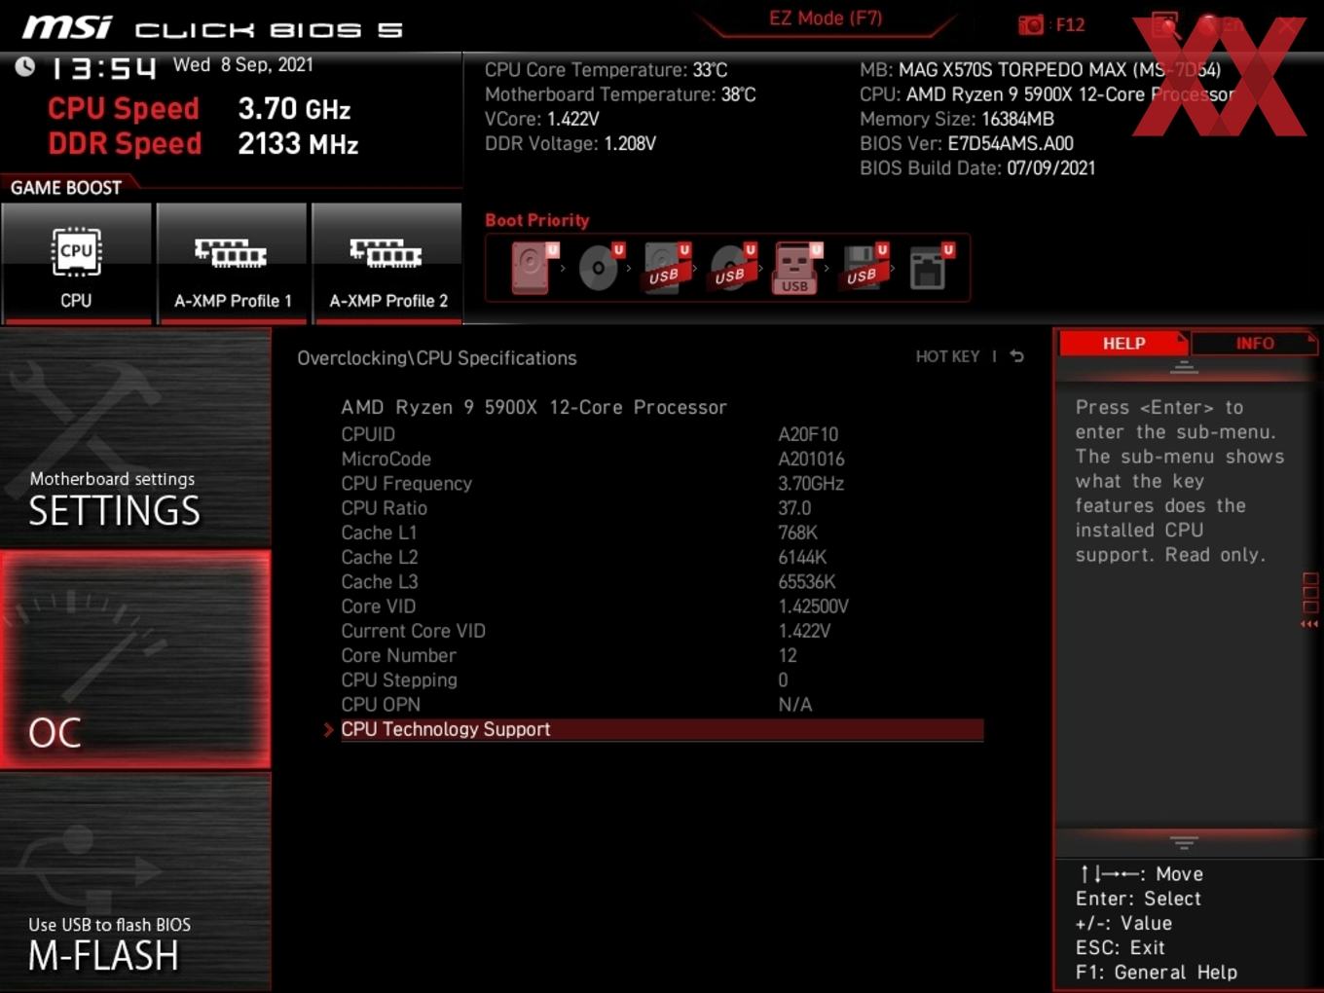Toggle the Game Boost CPU button

77,262
